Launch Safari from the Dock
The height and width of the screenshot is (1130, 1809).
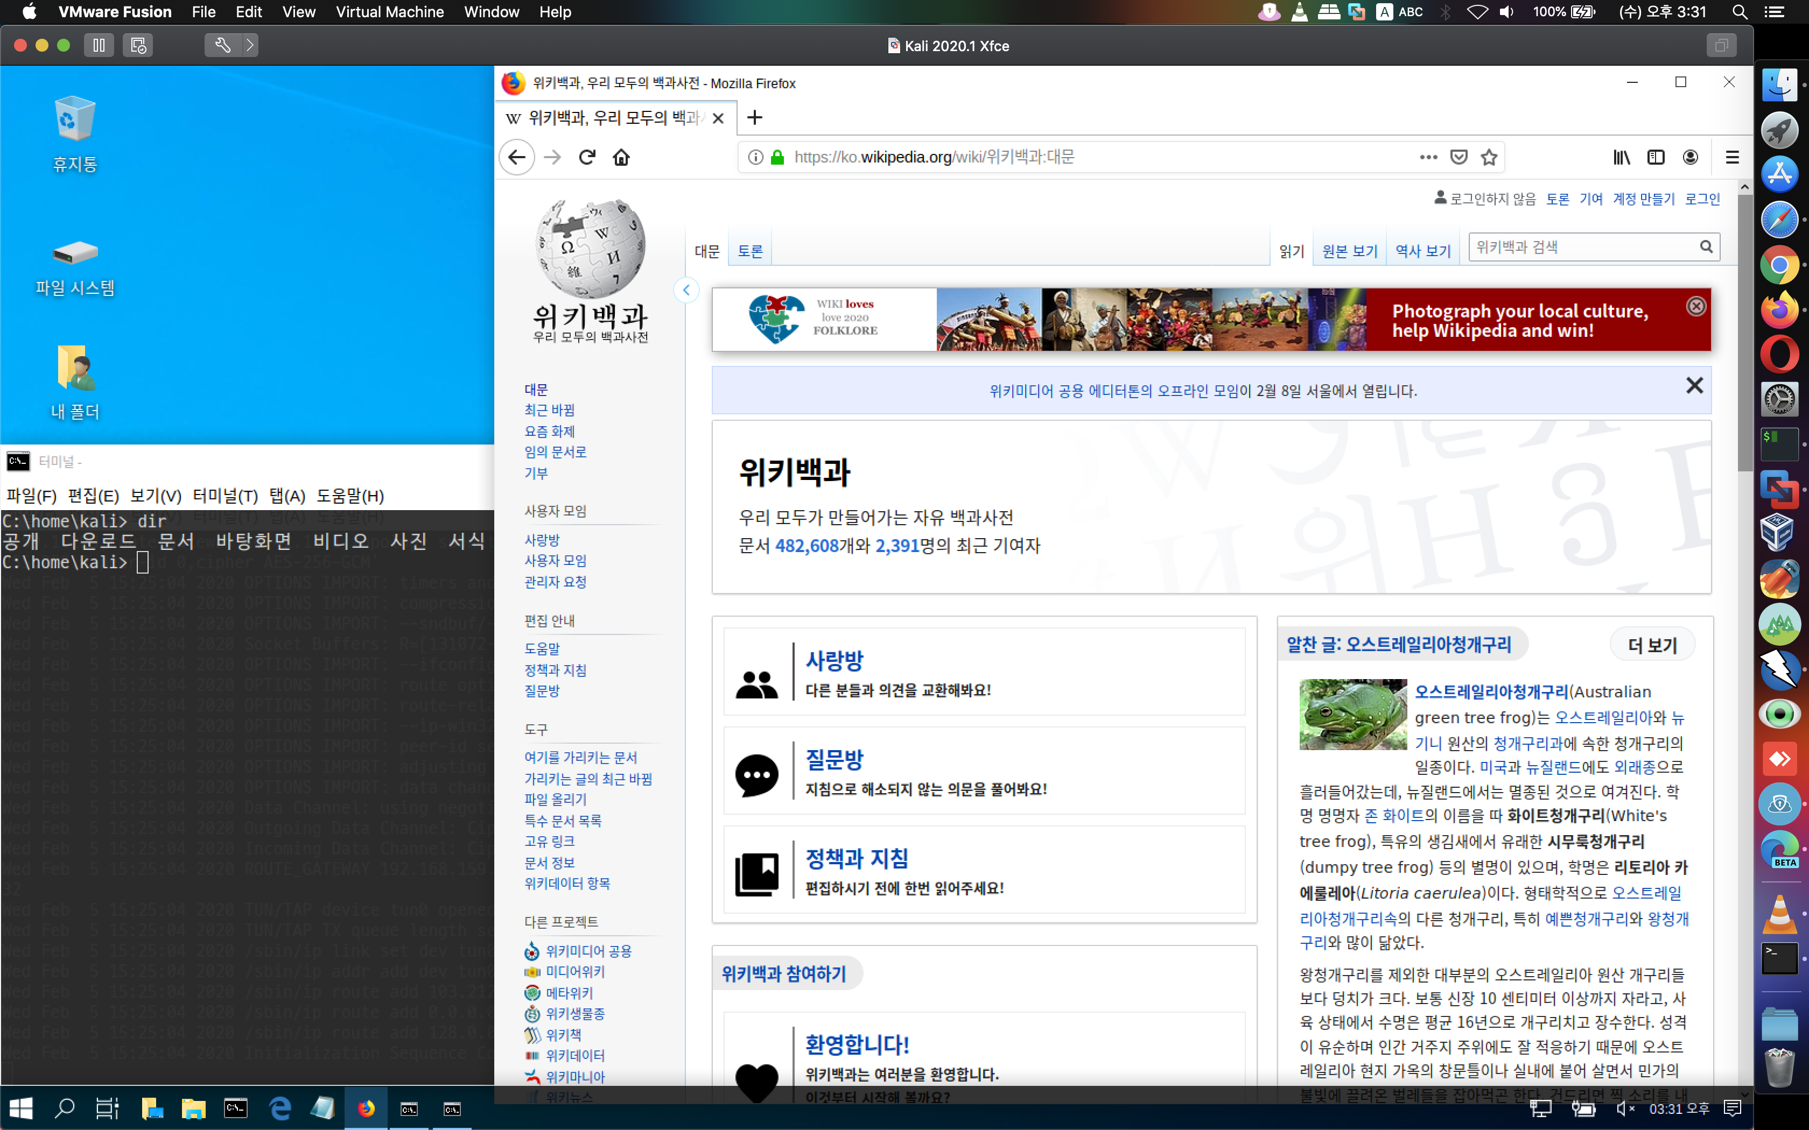[1779, 220]
